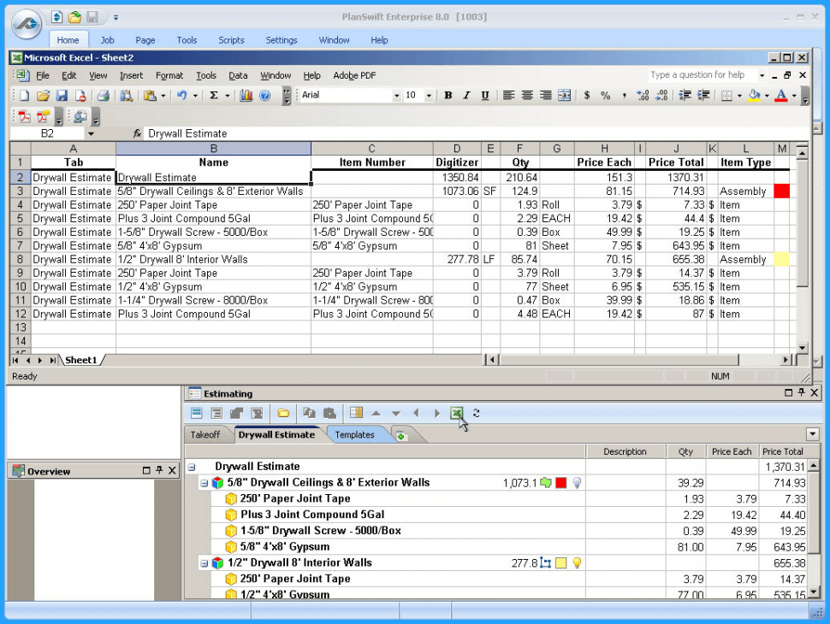Toggle the lightbulb on 5/8" Drywall Ceilings row
Screen dimensions: 830x624
(577, 482)
